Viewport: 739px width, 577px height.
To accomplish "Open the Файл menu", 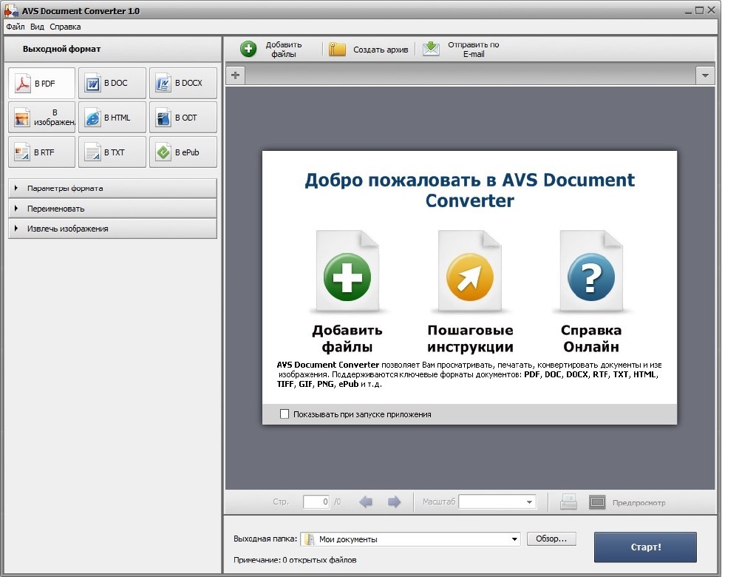I will (15, 27).
